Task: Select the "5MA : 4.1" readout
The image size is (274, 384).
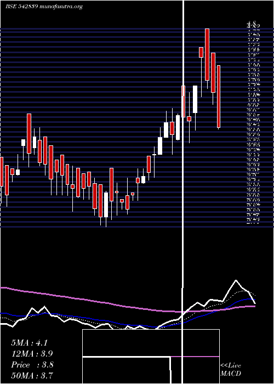Action: [29, 343]
